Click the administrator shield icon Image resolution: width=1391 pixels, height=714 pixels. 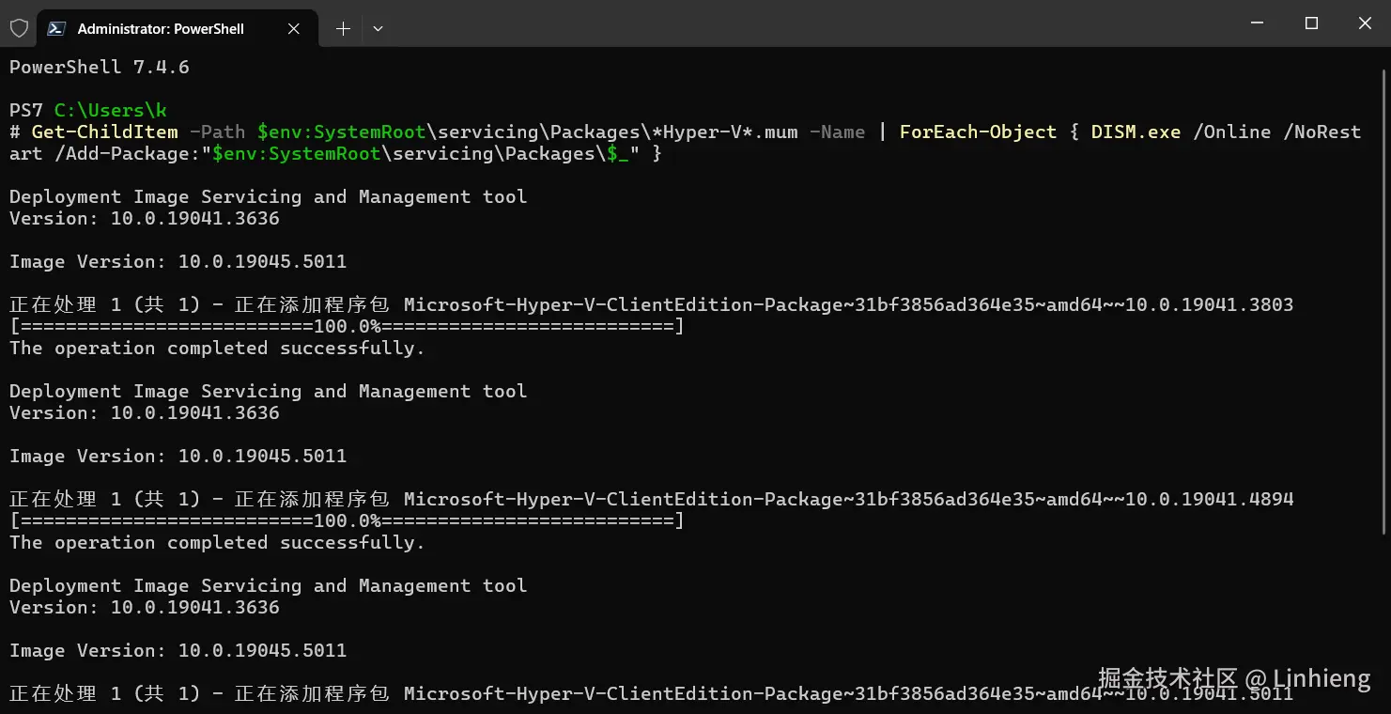tap(19, 28)
